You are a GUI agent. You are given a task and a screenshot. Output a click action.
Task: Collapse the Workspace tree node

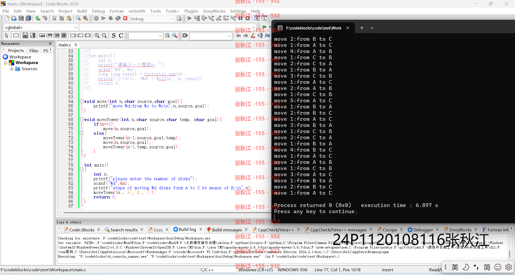(5, 63)
